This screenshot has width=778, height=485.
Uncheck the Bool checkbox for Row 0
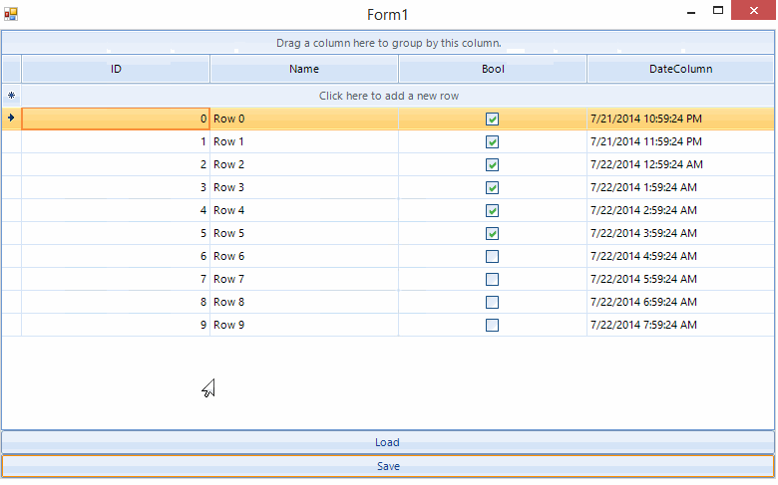492,119
